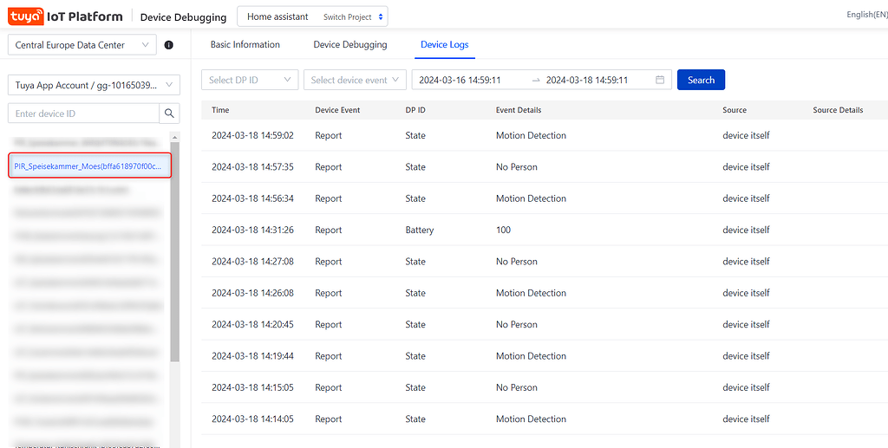Click the battery value 100 cell

tap(503, 230)
